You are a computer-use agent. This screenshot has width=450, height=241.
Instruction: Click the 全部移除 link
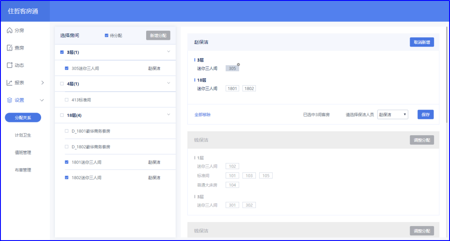coord(202,115)
